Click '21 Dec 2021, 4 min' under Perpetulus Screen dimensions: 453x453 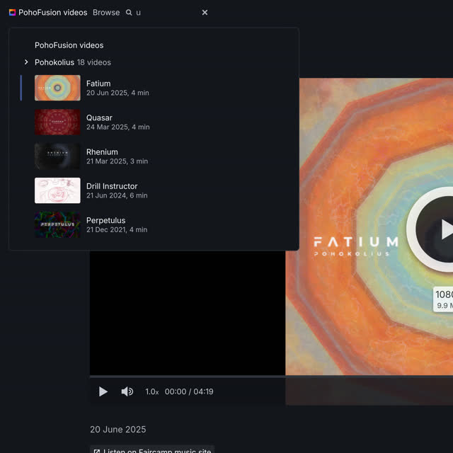[117, 229]
